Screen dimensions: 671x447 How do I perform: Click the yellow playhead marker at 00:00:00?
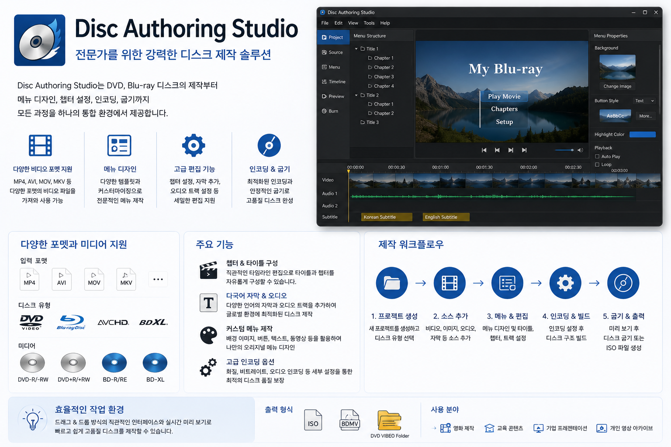pos(349,171)
